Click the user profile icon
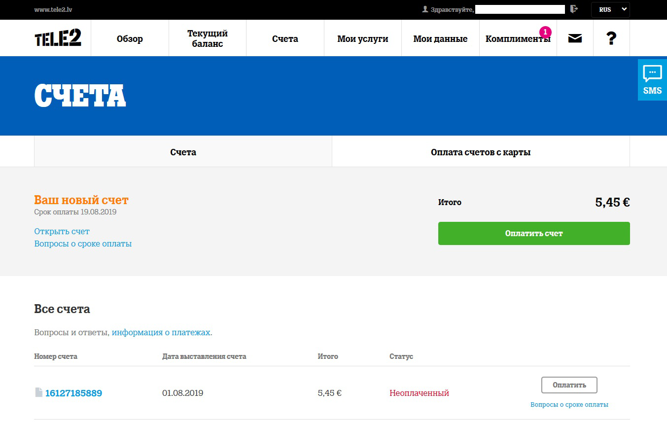The width and height of the screenshot is (667, 422). 425,9
